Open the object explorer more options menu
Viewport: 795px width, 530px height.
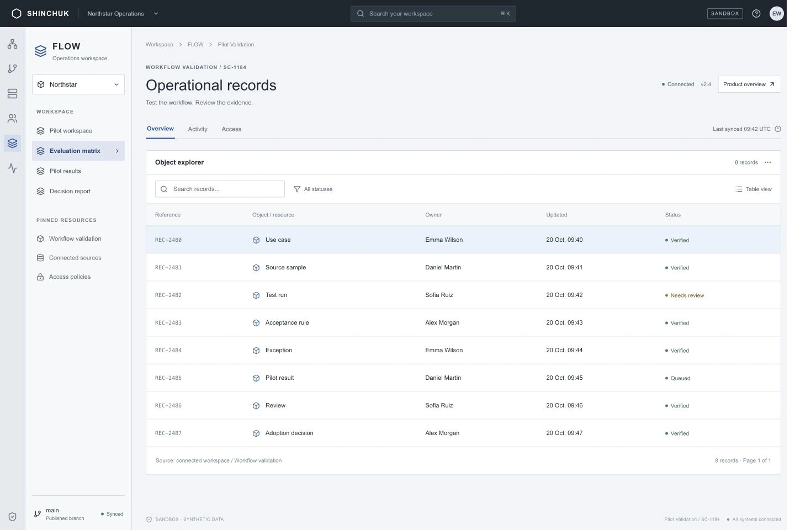[767, 162]
